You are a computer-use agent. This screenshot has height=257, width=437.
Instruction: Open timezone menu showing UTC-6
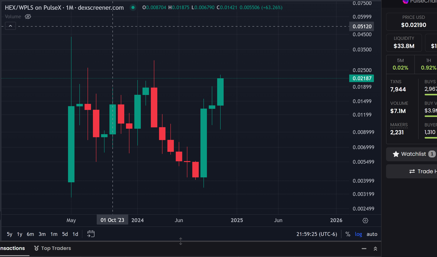[317, 234]
